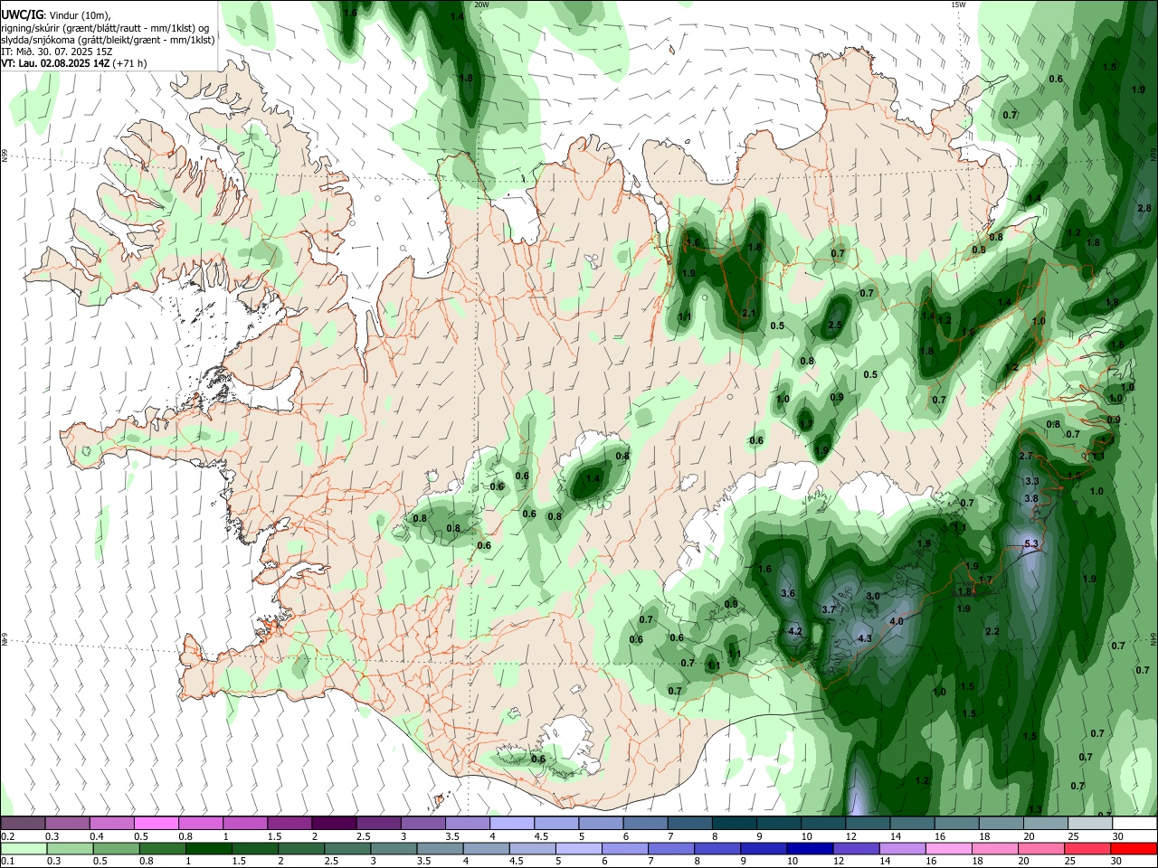Viewport: 1158px width, 868px height.
Task: Click the 0.2 label in the upper legend
Action: point(7,836)
